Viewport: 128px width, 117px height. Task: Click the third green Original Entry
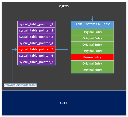[x=92, y=45]
